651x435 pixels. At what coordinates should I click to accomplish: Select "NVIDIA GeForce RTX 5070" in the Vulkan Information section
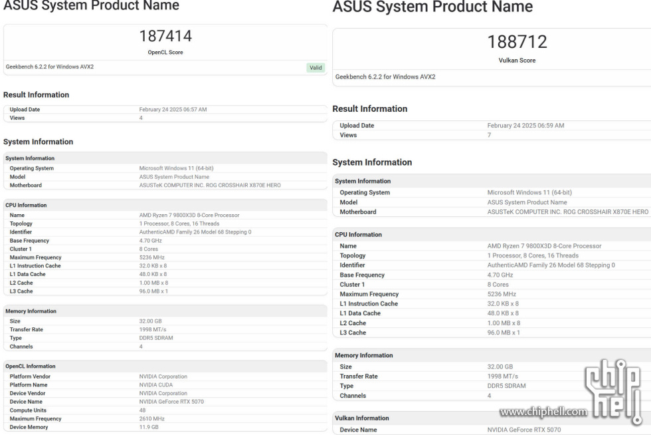click(524, 430)
